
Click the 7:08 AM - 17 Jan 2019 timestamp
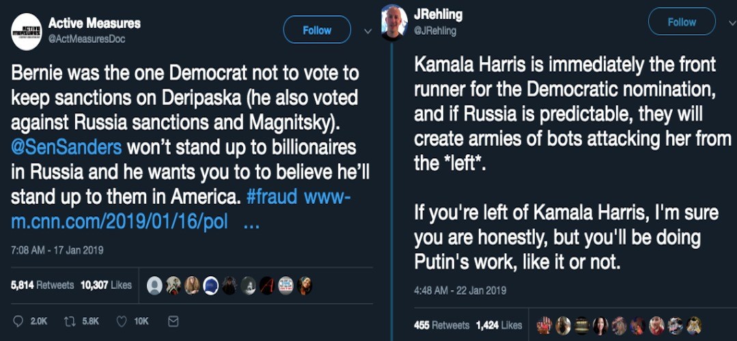click(x=57, y=250)
